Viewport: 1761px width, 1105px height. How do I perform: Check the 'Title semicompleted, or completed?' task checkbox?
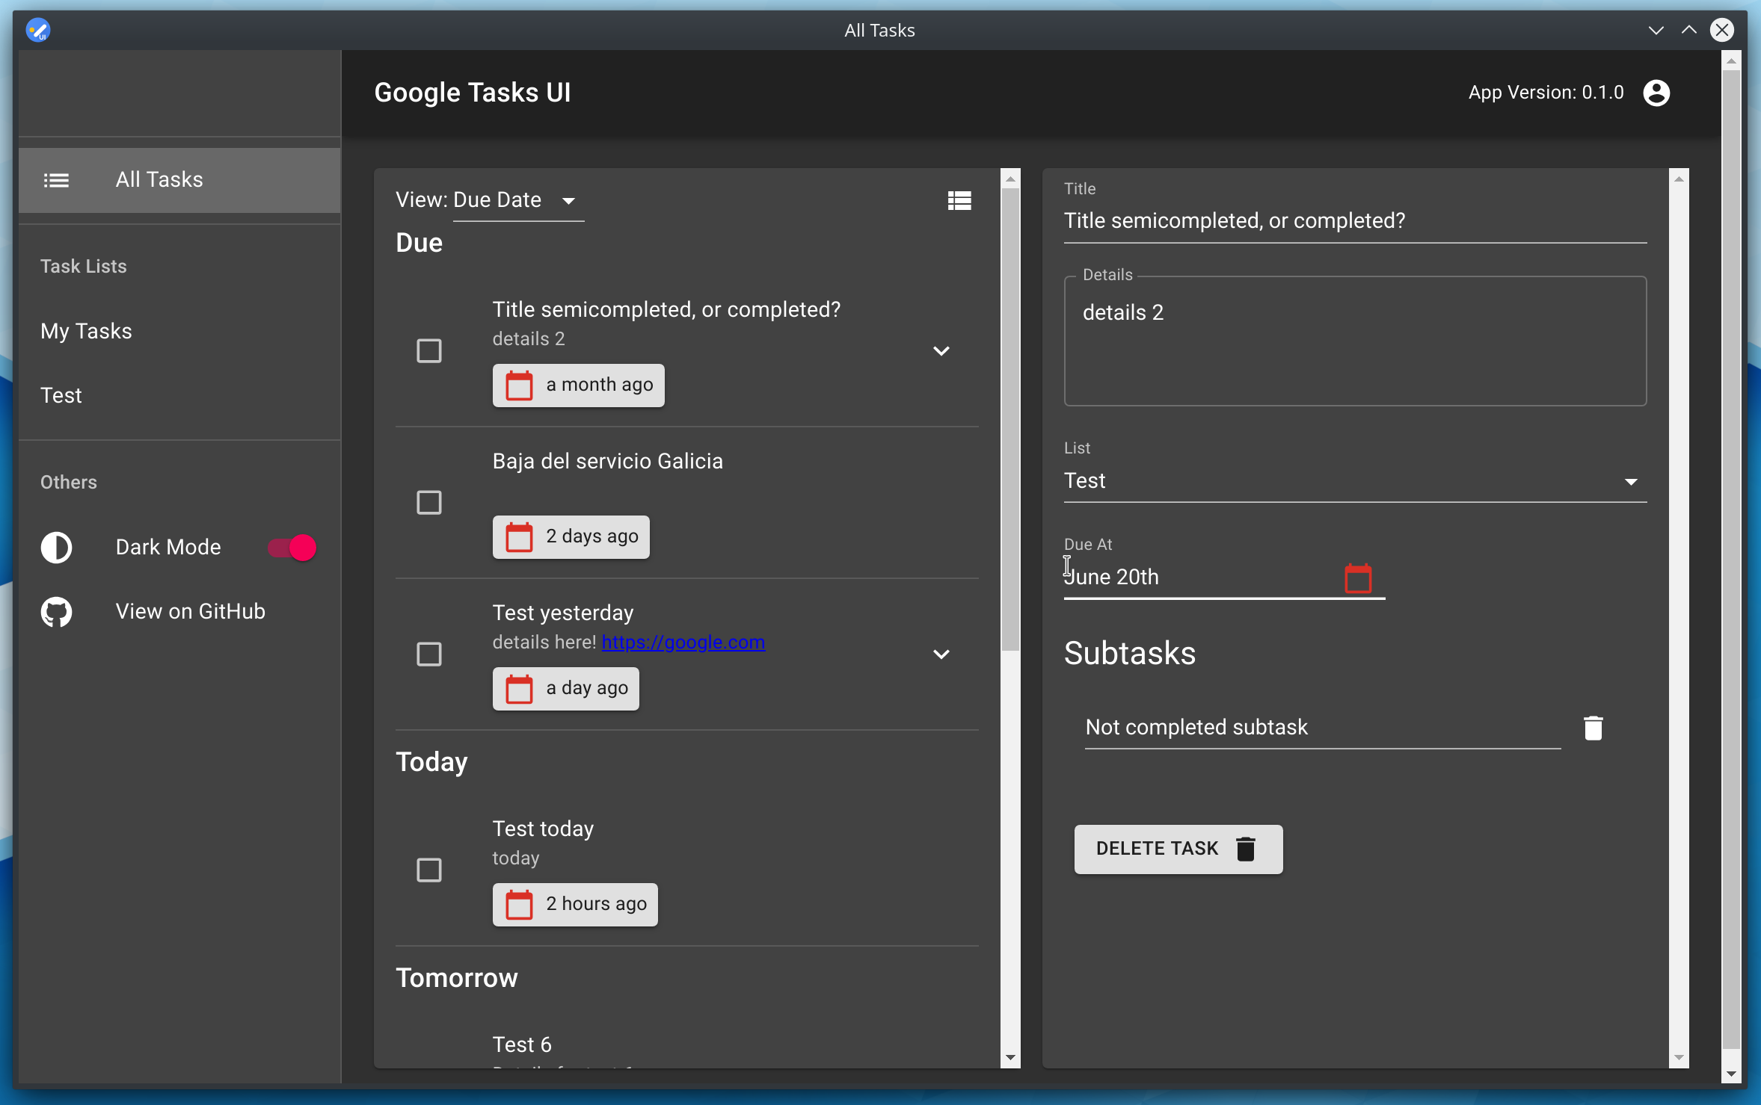[429, 350]
